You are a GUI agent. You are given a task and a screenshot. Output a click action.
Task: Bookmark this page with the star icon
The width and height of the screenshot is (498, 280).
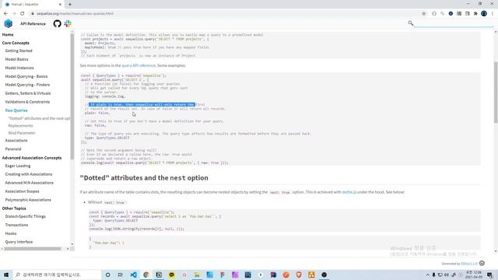click(x=423, y=13)
